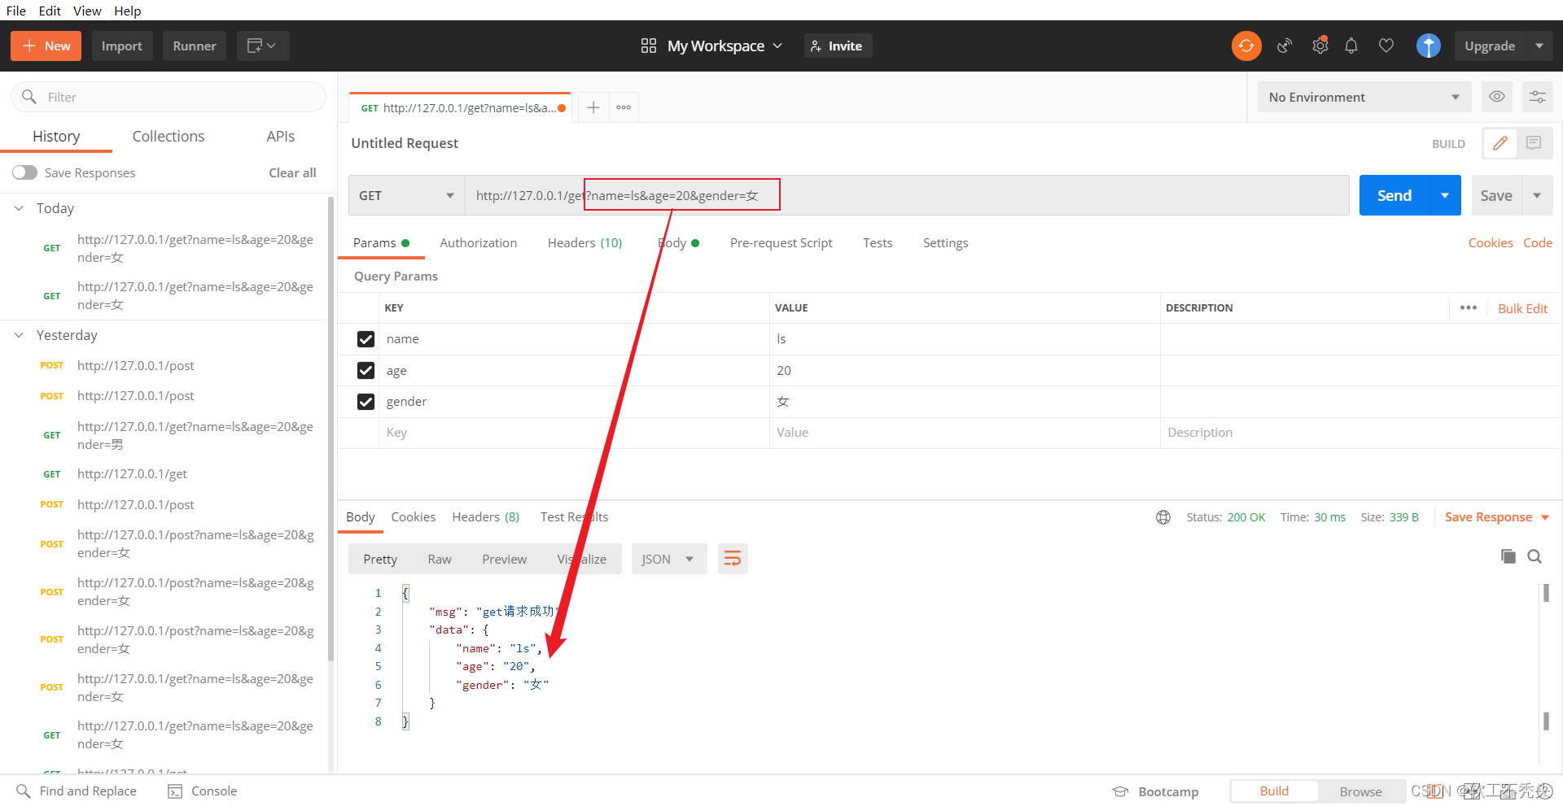Click Clear all history

click(292, 172)
